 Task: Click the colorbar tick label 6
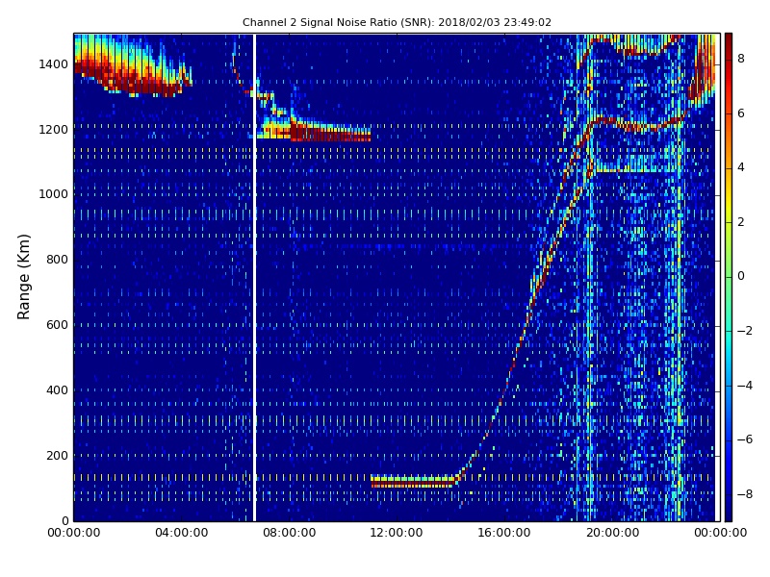point(741,113)
